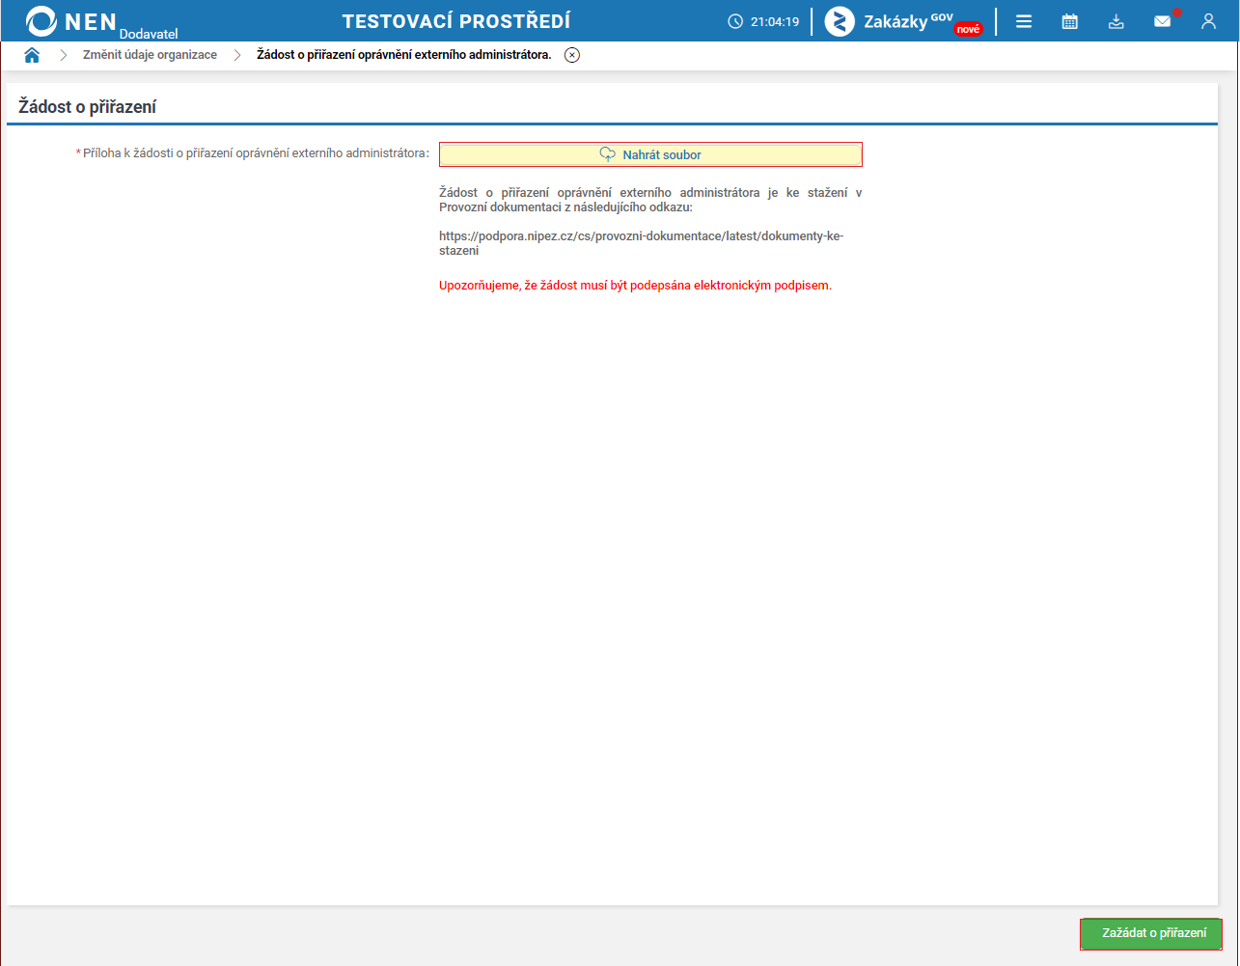The width and height of the screenshot is (1240, 966).
Task: Click the Dodavatel label under NEN
Action: (x=149, y=34)
